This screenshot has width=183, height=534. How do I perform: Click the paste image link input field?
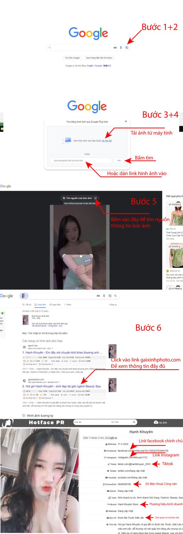(81, 160)
